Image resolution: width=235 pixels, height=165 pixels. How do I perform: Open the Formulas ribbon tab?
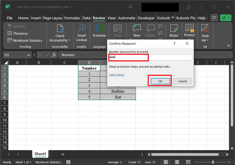72,18
